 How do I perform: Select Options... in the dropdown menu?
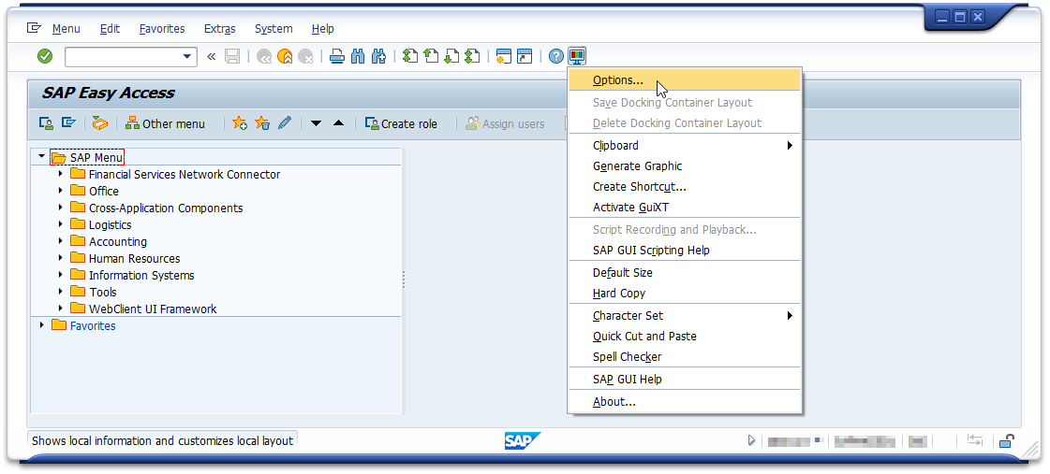685,80
